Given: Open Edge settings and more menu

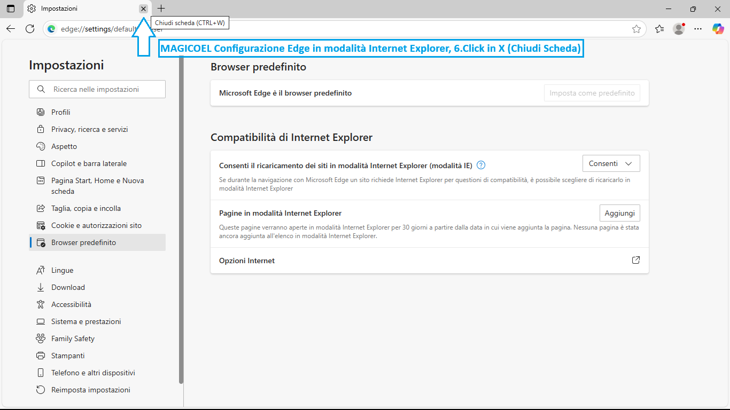Looking at the screenshot, I should click(x=698, y=29).
